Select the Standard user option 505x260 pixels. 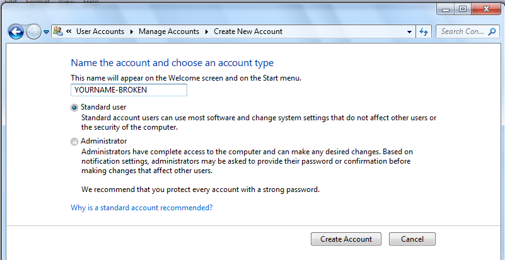pos(75,108)
